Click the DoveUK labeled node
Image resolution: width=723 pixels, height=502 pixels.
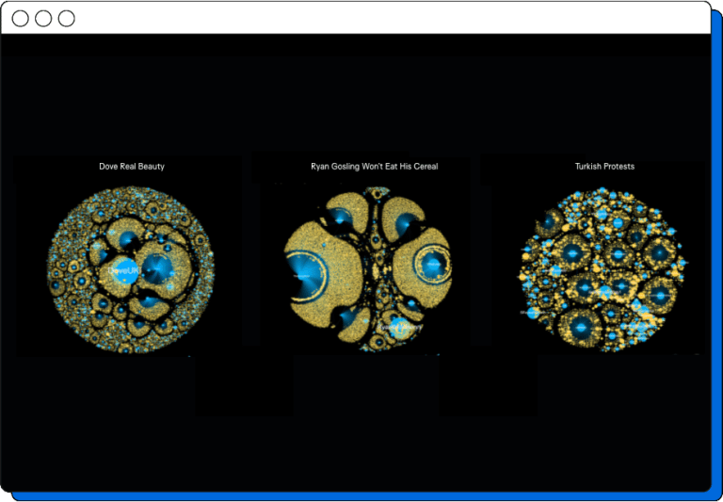(x=123, y=270)
